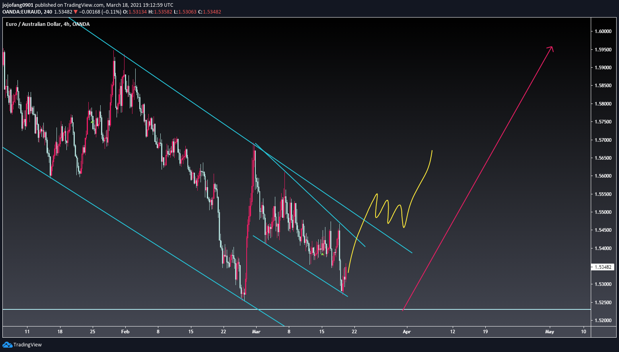The image size is (619, 352).
Task: Click the red down-triangle price change indicator
Action: (x=76, y=12)
